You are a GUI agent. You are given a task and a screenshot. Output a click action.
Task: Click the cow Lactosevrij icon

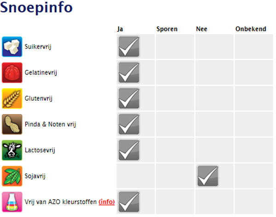[x=12, y=150]
